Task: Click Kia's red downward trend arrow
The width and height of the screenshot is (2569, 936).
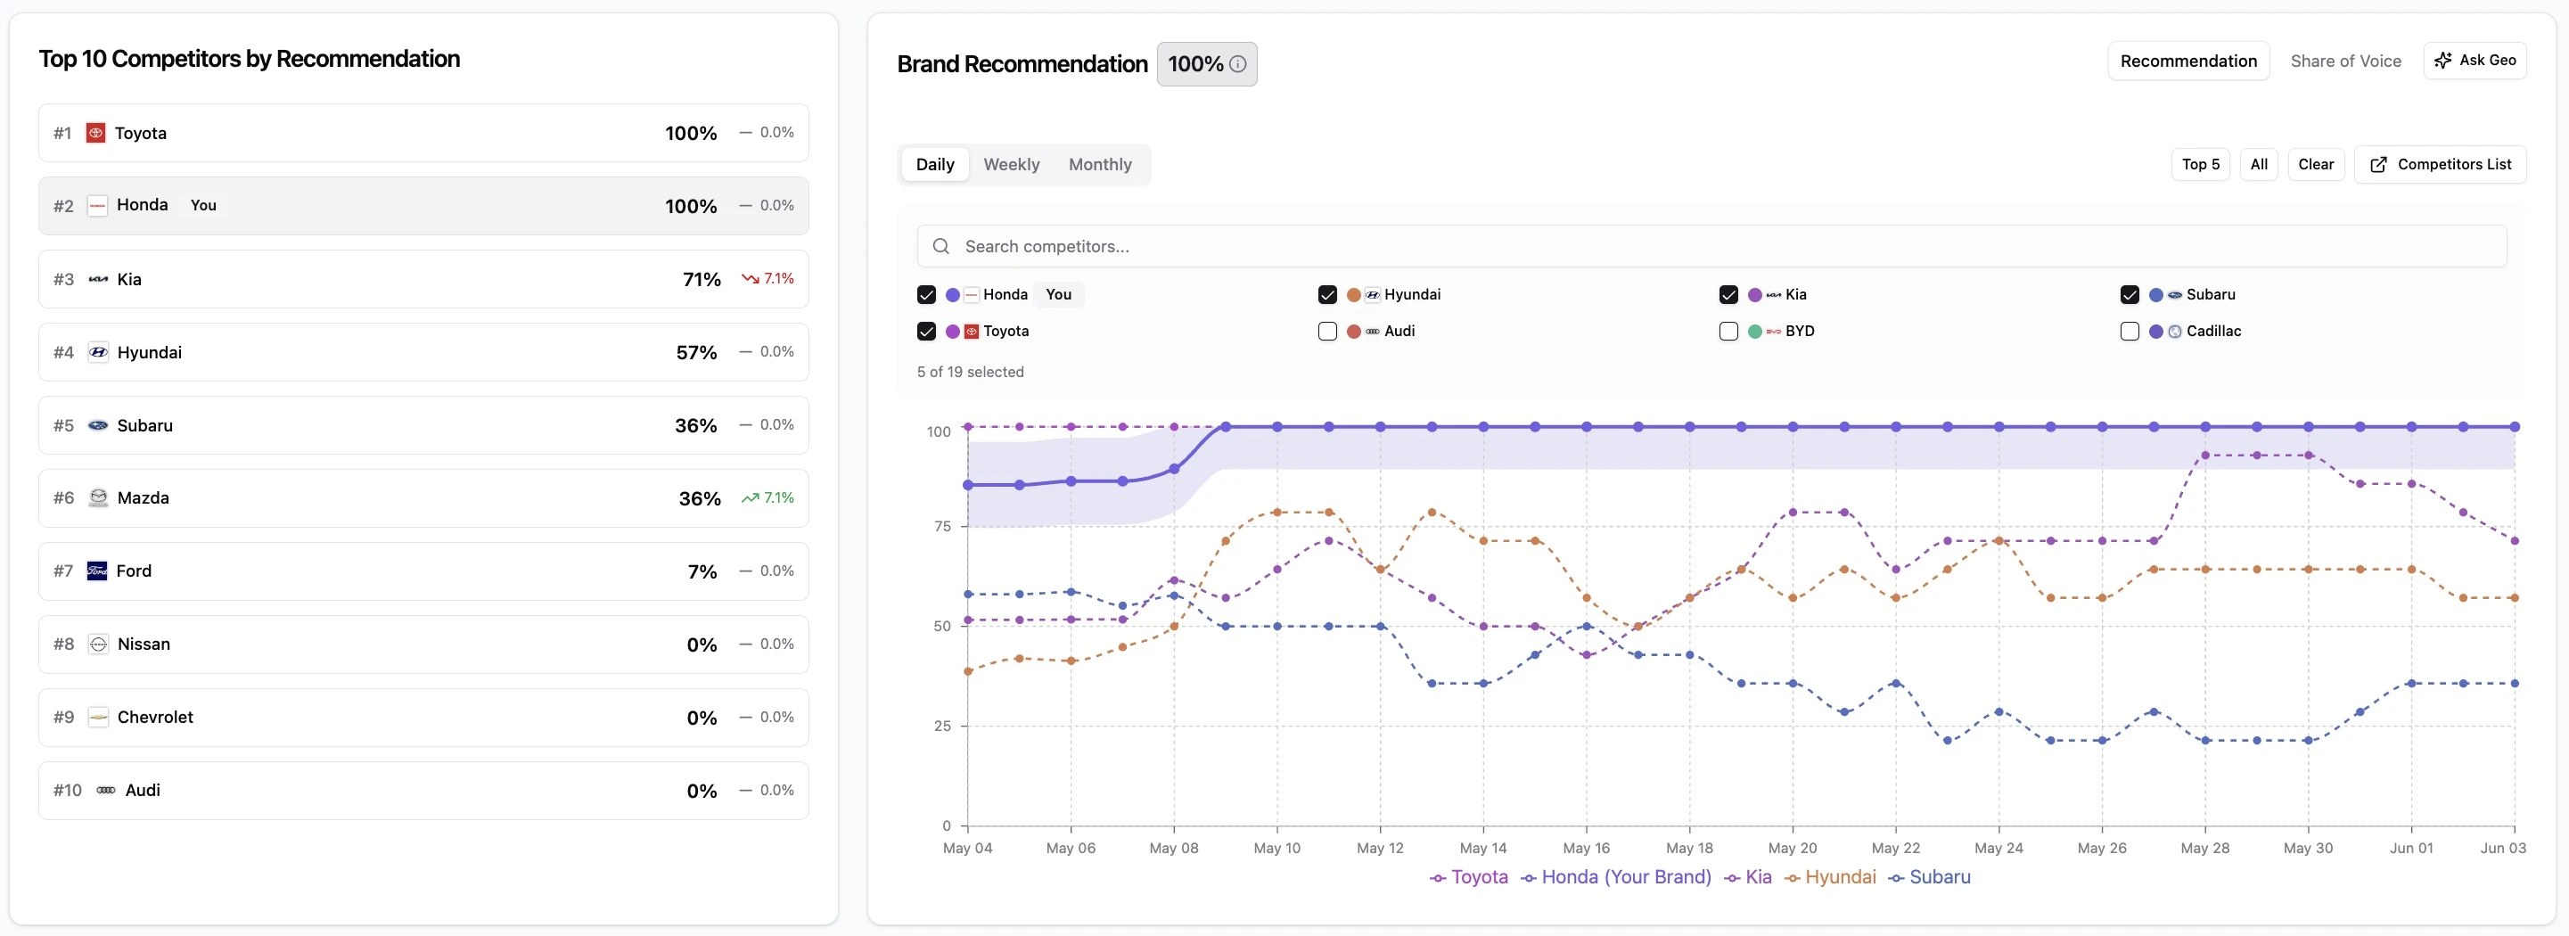Action: click(x=750, y=279)
